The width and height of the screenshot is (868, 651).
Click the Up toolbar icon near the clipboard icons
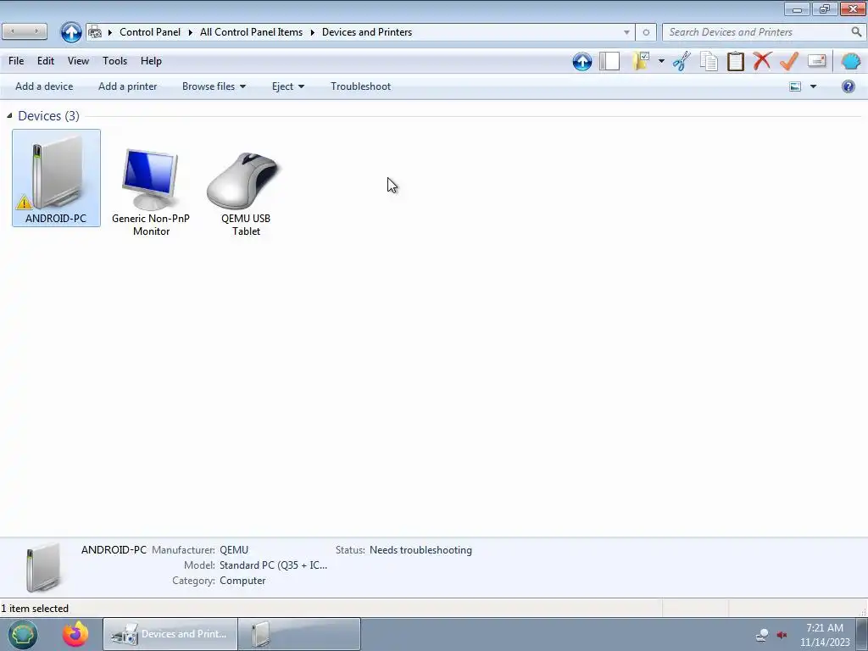click(x=581, y=61)
